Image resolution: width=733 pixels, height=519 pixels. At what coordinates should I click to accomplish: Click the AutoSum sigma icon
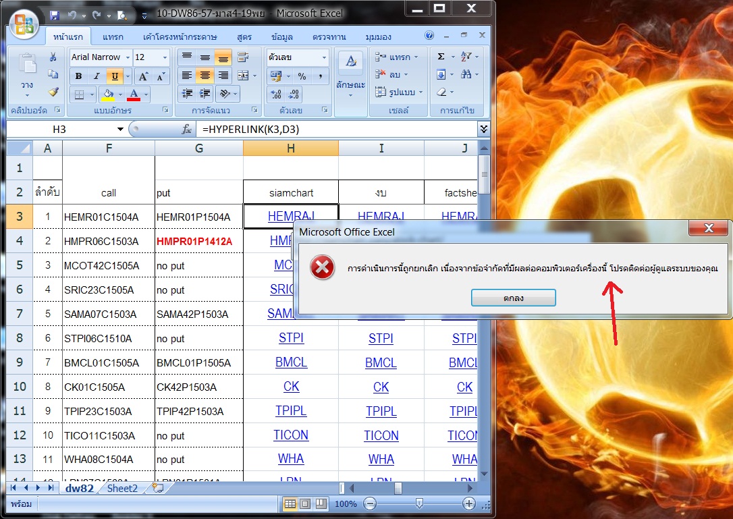pyautogui.click(x=441, y=57)
